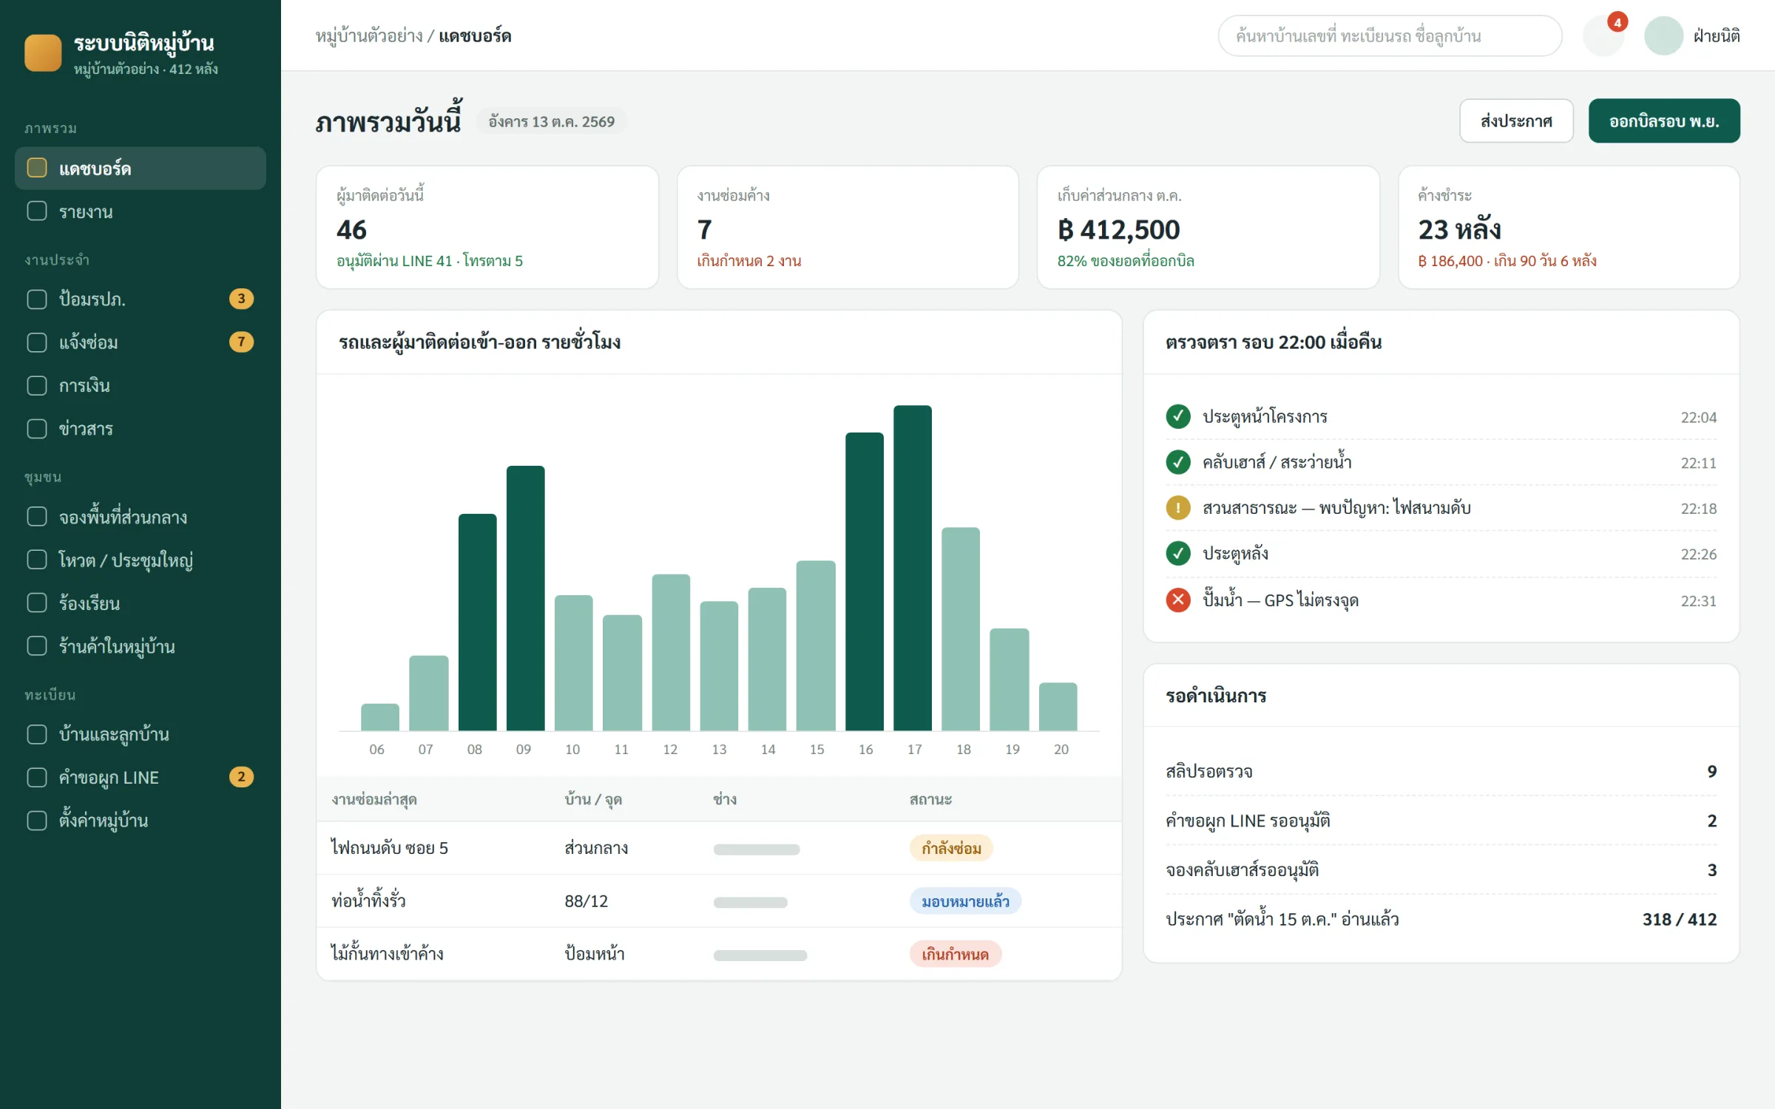The height and width of the screenshot is (1109, 1775).
Task: Click technician progress bar for ไฟถนนดับ ซอย 5
Action: click(757, 849)
